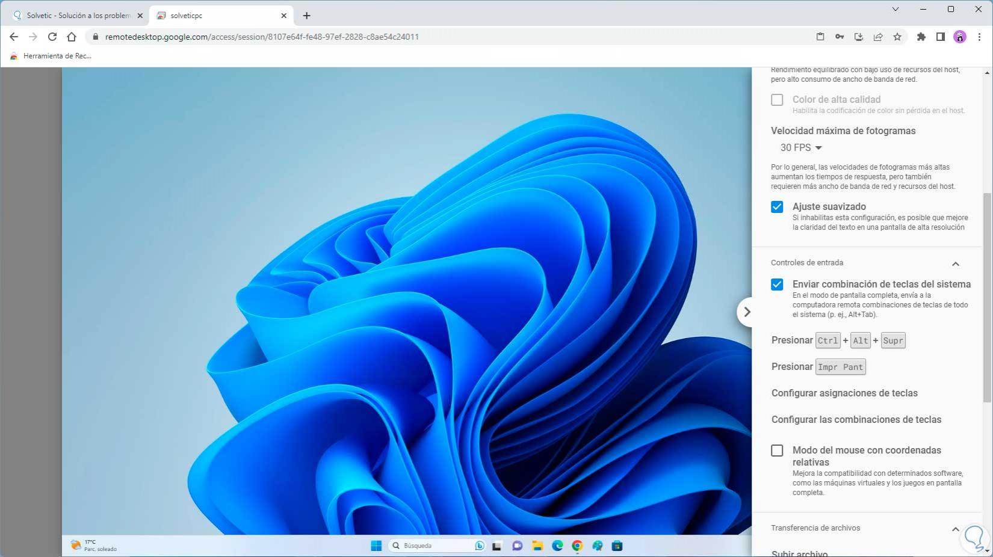Image resolution: width=993 pixels, height=557 pixels.
Task: Open the remote Windows Start menu
Action: click(x=376, y=546)
